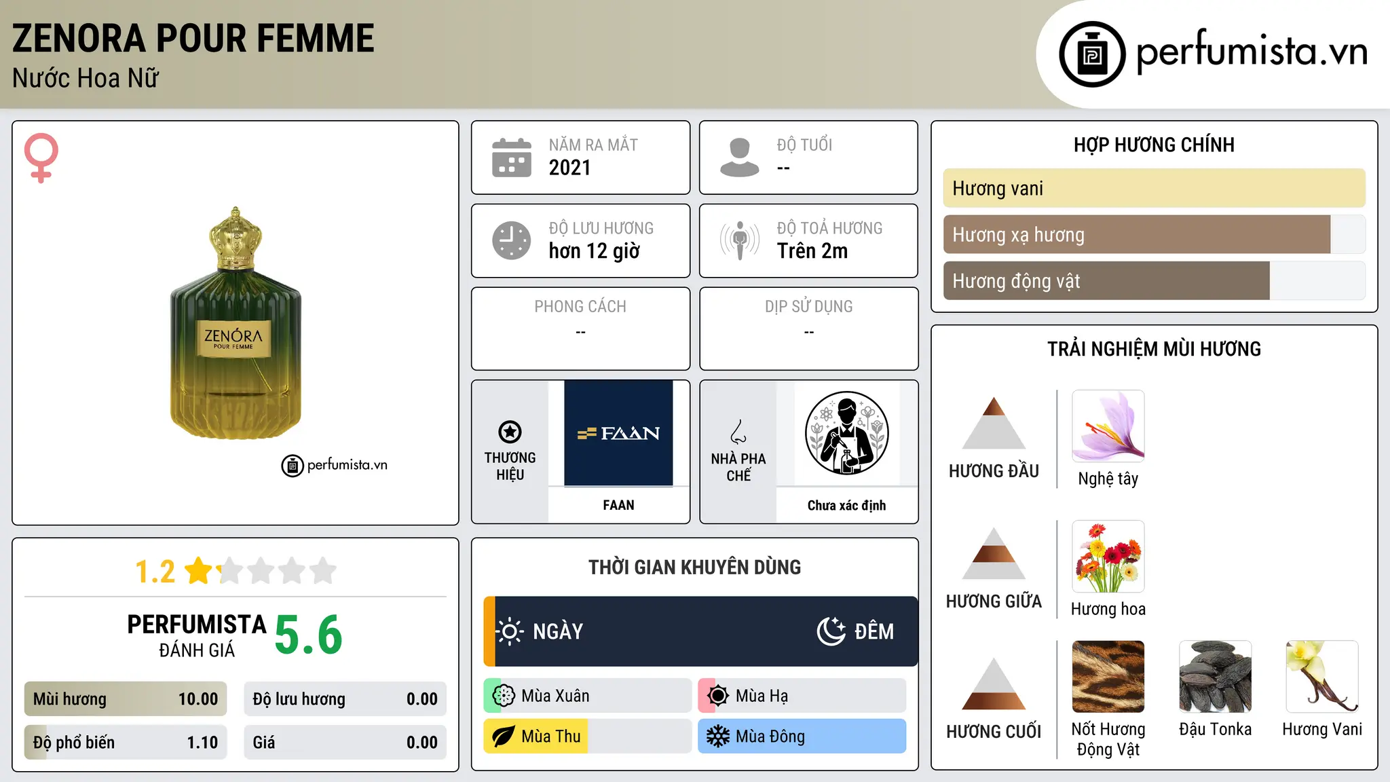Click the pink female gender symbol

(41, 158)
